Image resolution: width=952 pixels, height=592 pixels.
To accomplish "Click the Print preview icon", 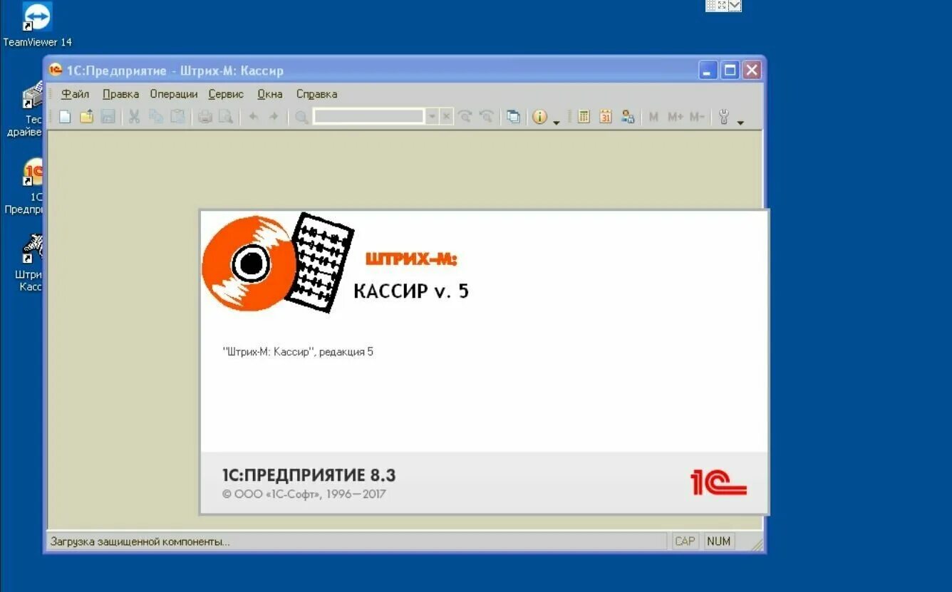I will tap(226, 117).
